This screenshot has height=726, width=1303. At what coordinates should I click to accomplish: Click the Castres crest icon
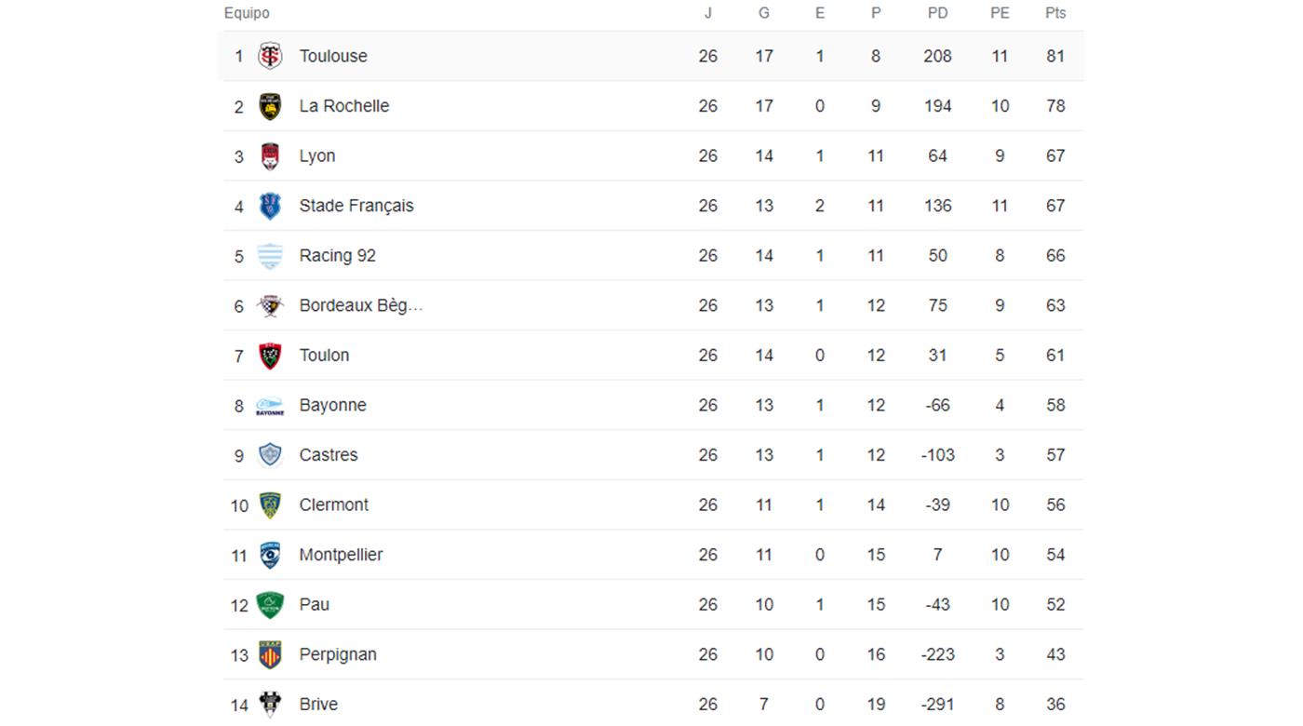coord(270,455)
